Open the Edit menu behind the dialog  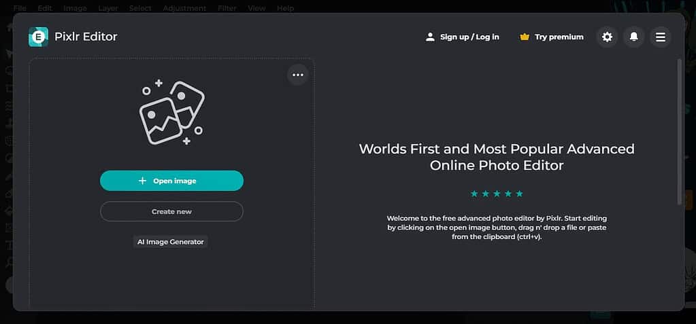(45, 8)
